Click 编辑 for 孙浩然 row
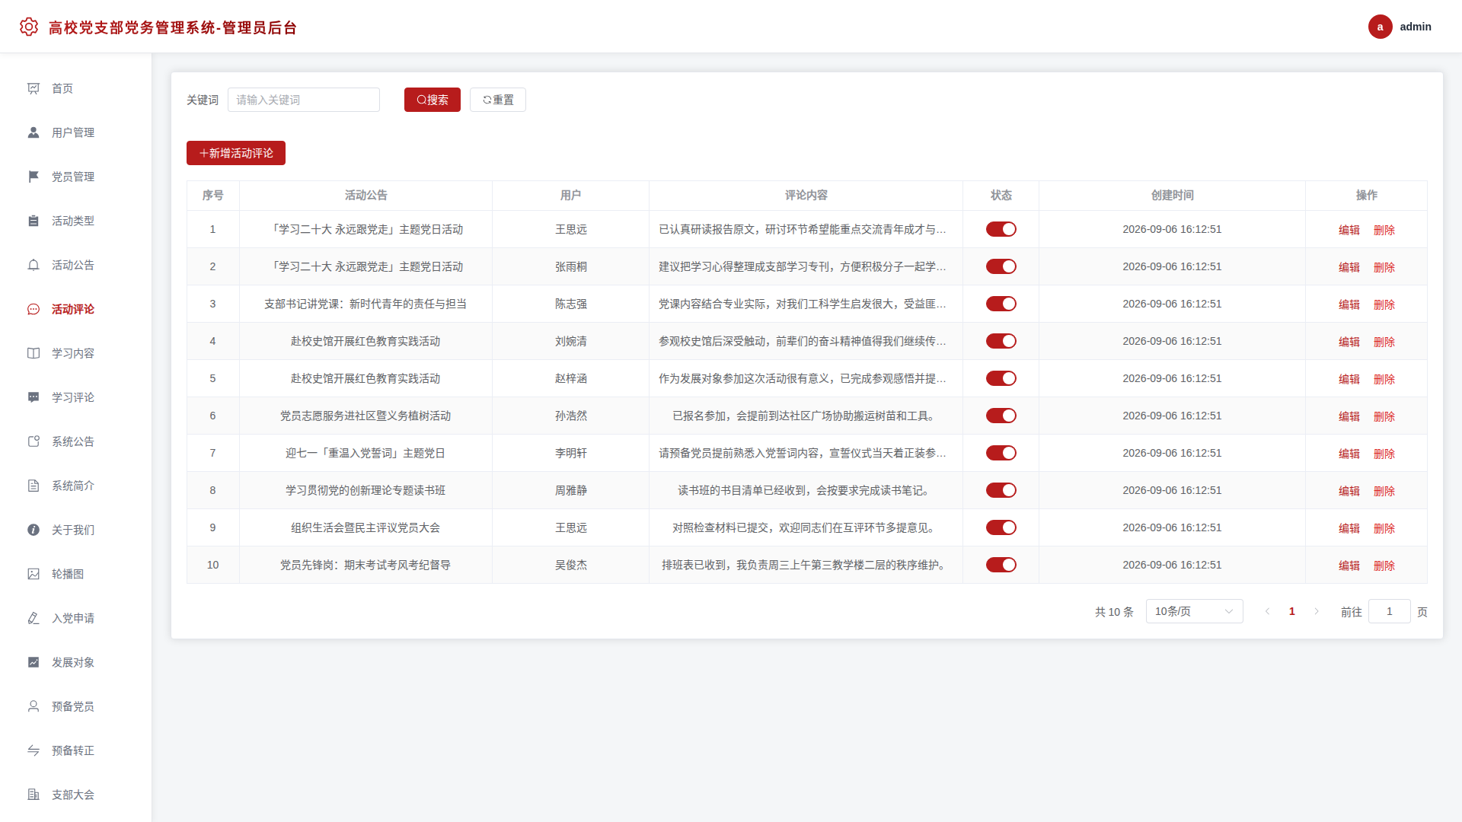1462x822 pixels. (x=1349, y=416)
